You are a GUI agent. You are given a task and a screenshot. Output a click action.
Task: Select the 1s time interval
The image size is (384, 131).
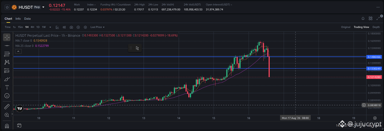tap(14, 27)
